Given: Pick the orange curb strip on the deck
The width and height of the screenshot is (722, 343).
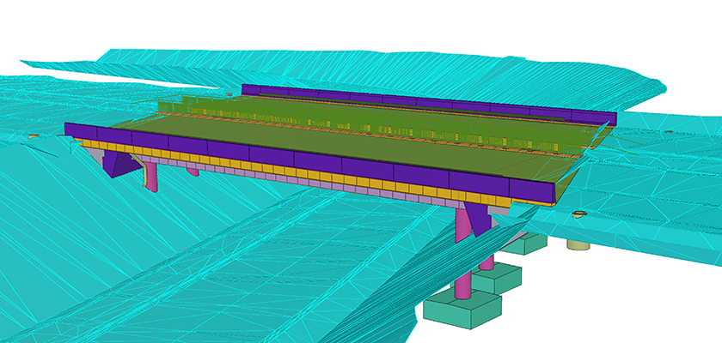Looking at the screenshot, I should pos(369,132).
